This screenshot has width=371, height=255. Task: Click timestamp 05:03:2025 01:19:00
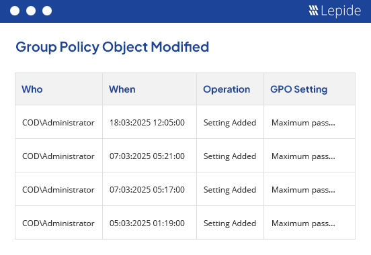coord(147,223)
